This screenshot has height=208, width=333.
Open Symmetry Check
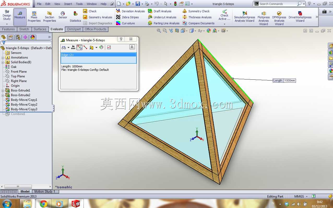point(196,11)
